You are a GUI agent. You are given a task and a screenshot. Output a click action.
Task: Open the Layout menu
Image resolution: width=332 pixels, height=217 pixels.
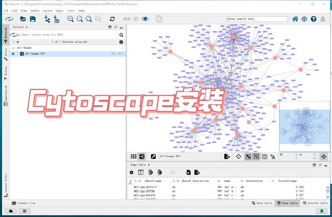[47, 10]
